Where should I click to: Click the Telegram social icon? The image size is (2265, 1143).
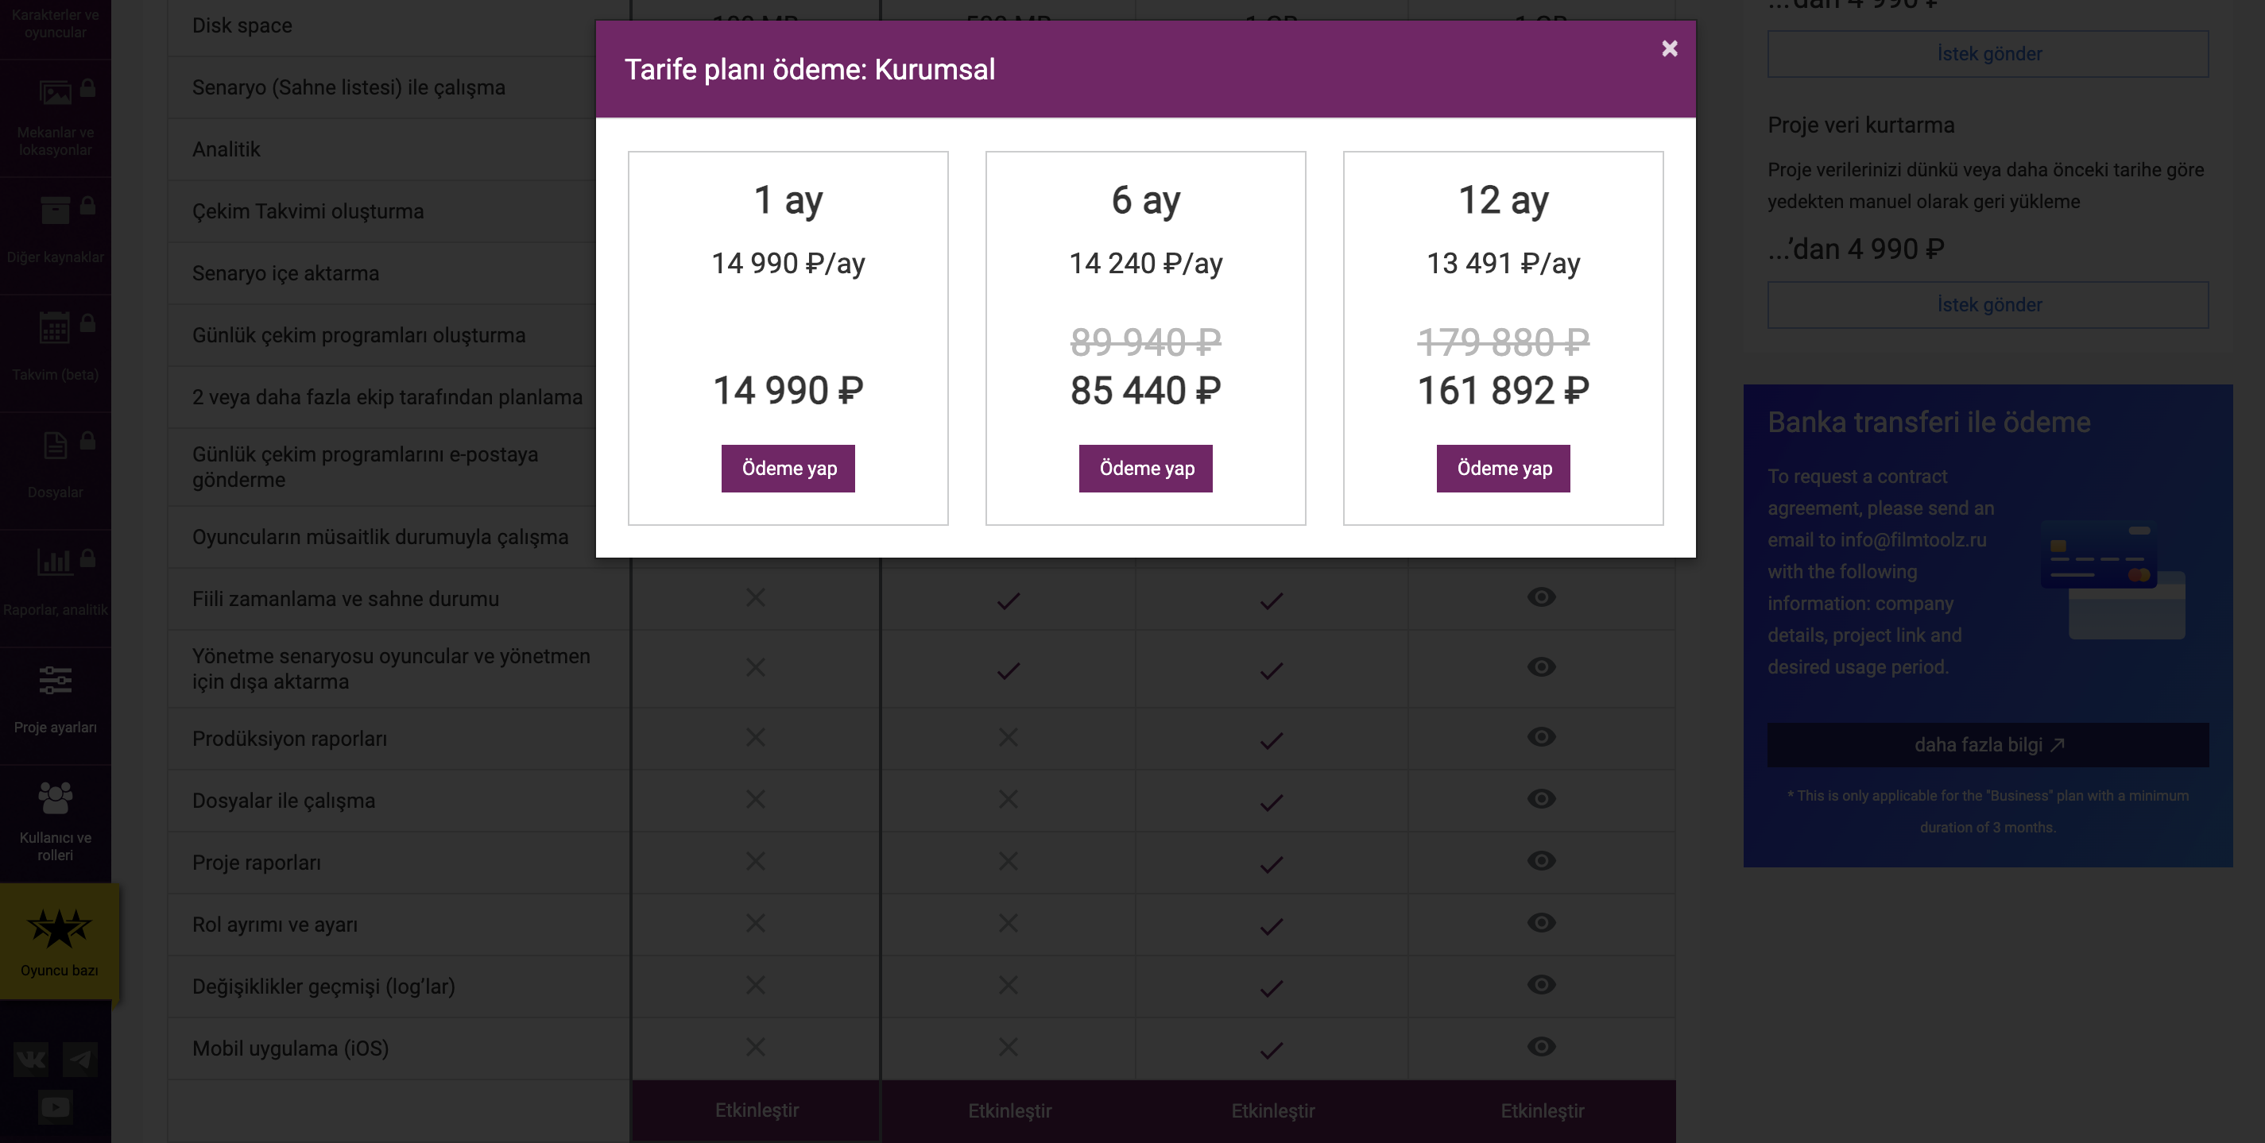(80, 1059)
